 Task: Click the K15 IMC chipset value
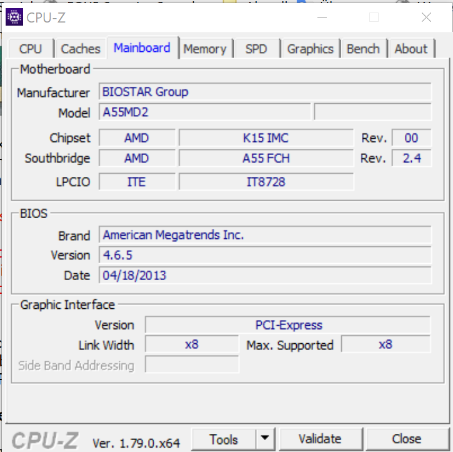[266, 138]
